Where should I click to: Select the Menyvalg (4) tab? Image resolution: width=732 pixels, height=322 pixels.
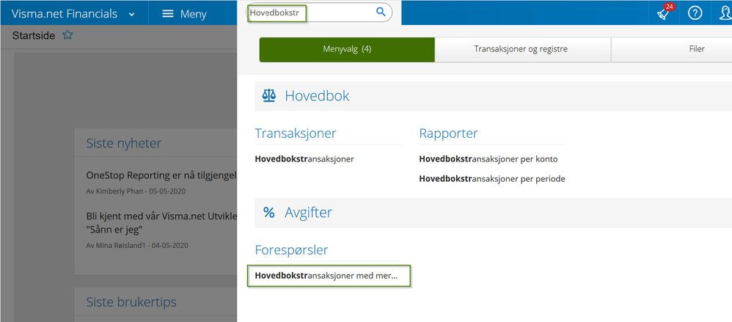[347, 49]
